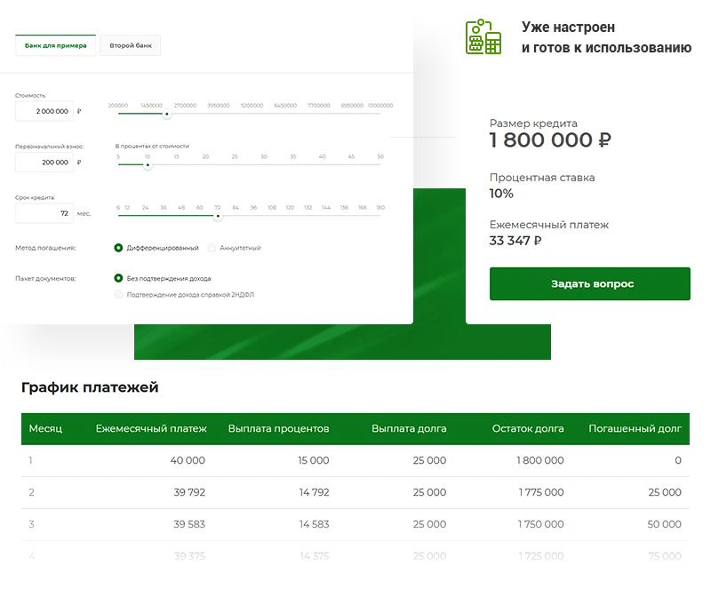Click the Остаток долга column header

coord(528,429)
